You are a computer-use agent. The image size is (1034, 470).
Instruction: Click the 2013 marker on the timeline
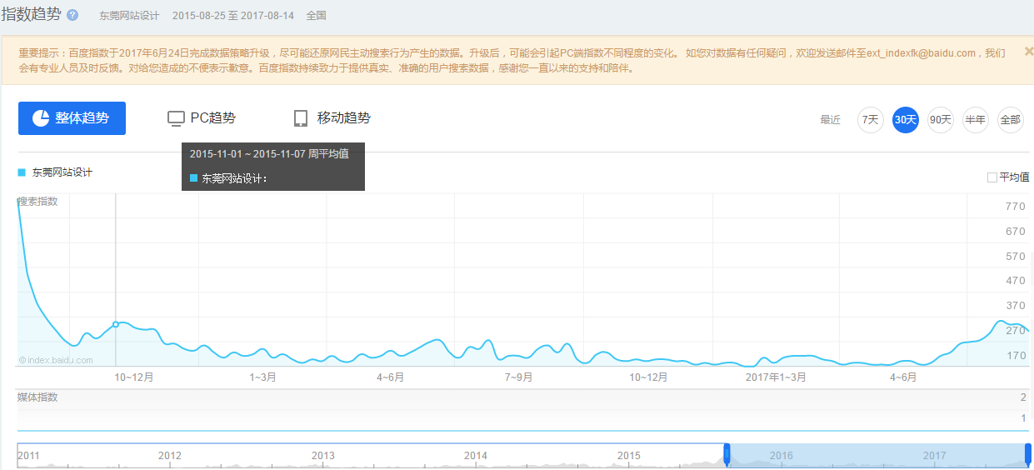click(323, 456)
